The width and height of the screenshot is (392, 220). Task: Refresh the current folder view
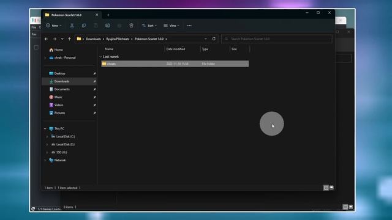214,39
